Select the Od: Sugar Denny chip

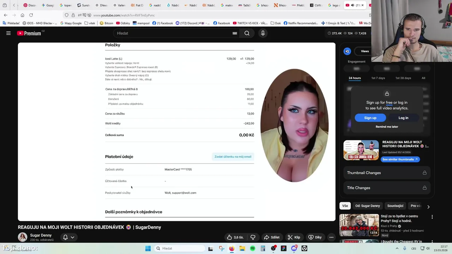pyautogui.click(x=368, y=206)
